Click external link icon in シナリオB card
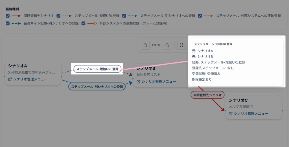Image resolution: width=289 pixels, height=147 pixels. [x=138, y=82]
